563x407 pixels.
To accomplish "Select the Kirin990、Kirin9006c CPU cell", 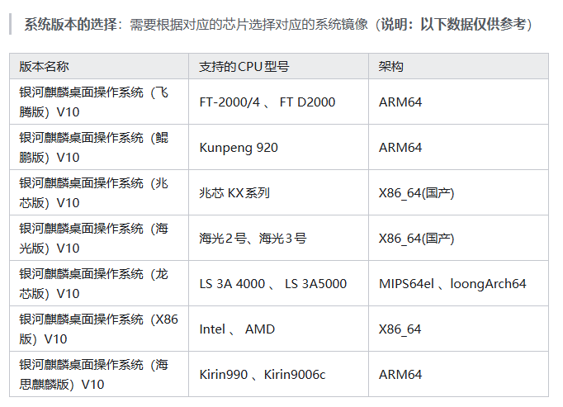I will coord(262,375).
